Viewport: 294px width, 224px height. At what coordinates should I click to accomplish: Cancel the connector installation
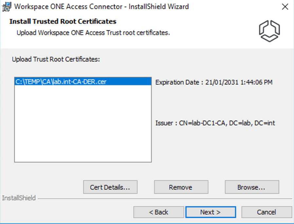(266, 212)
